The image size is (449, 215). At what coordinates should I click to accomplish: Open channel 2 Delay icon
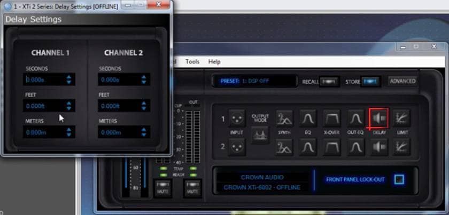click(x=378, y=146)
